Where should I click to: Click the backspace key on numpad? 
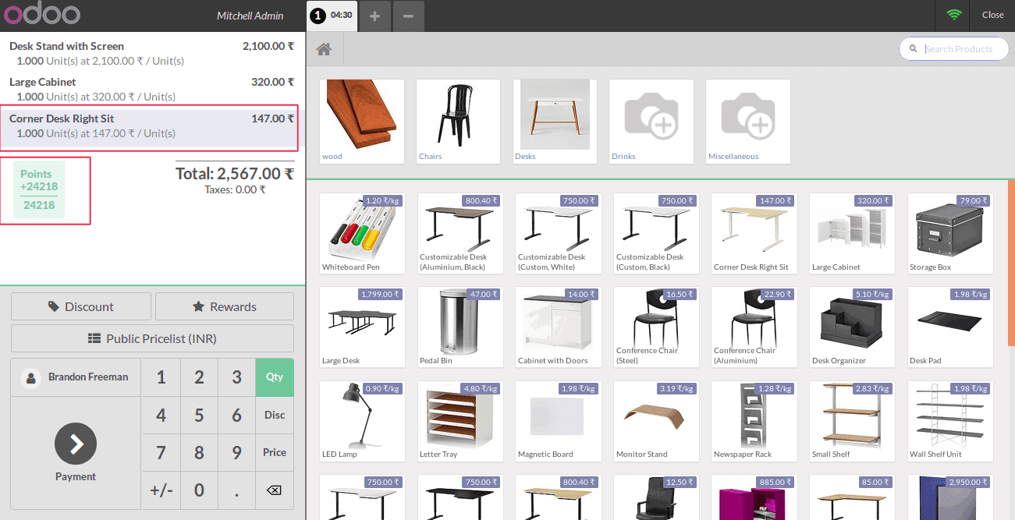pyautogui.click(x=274, y=490)
